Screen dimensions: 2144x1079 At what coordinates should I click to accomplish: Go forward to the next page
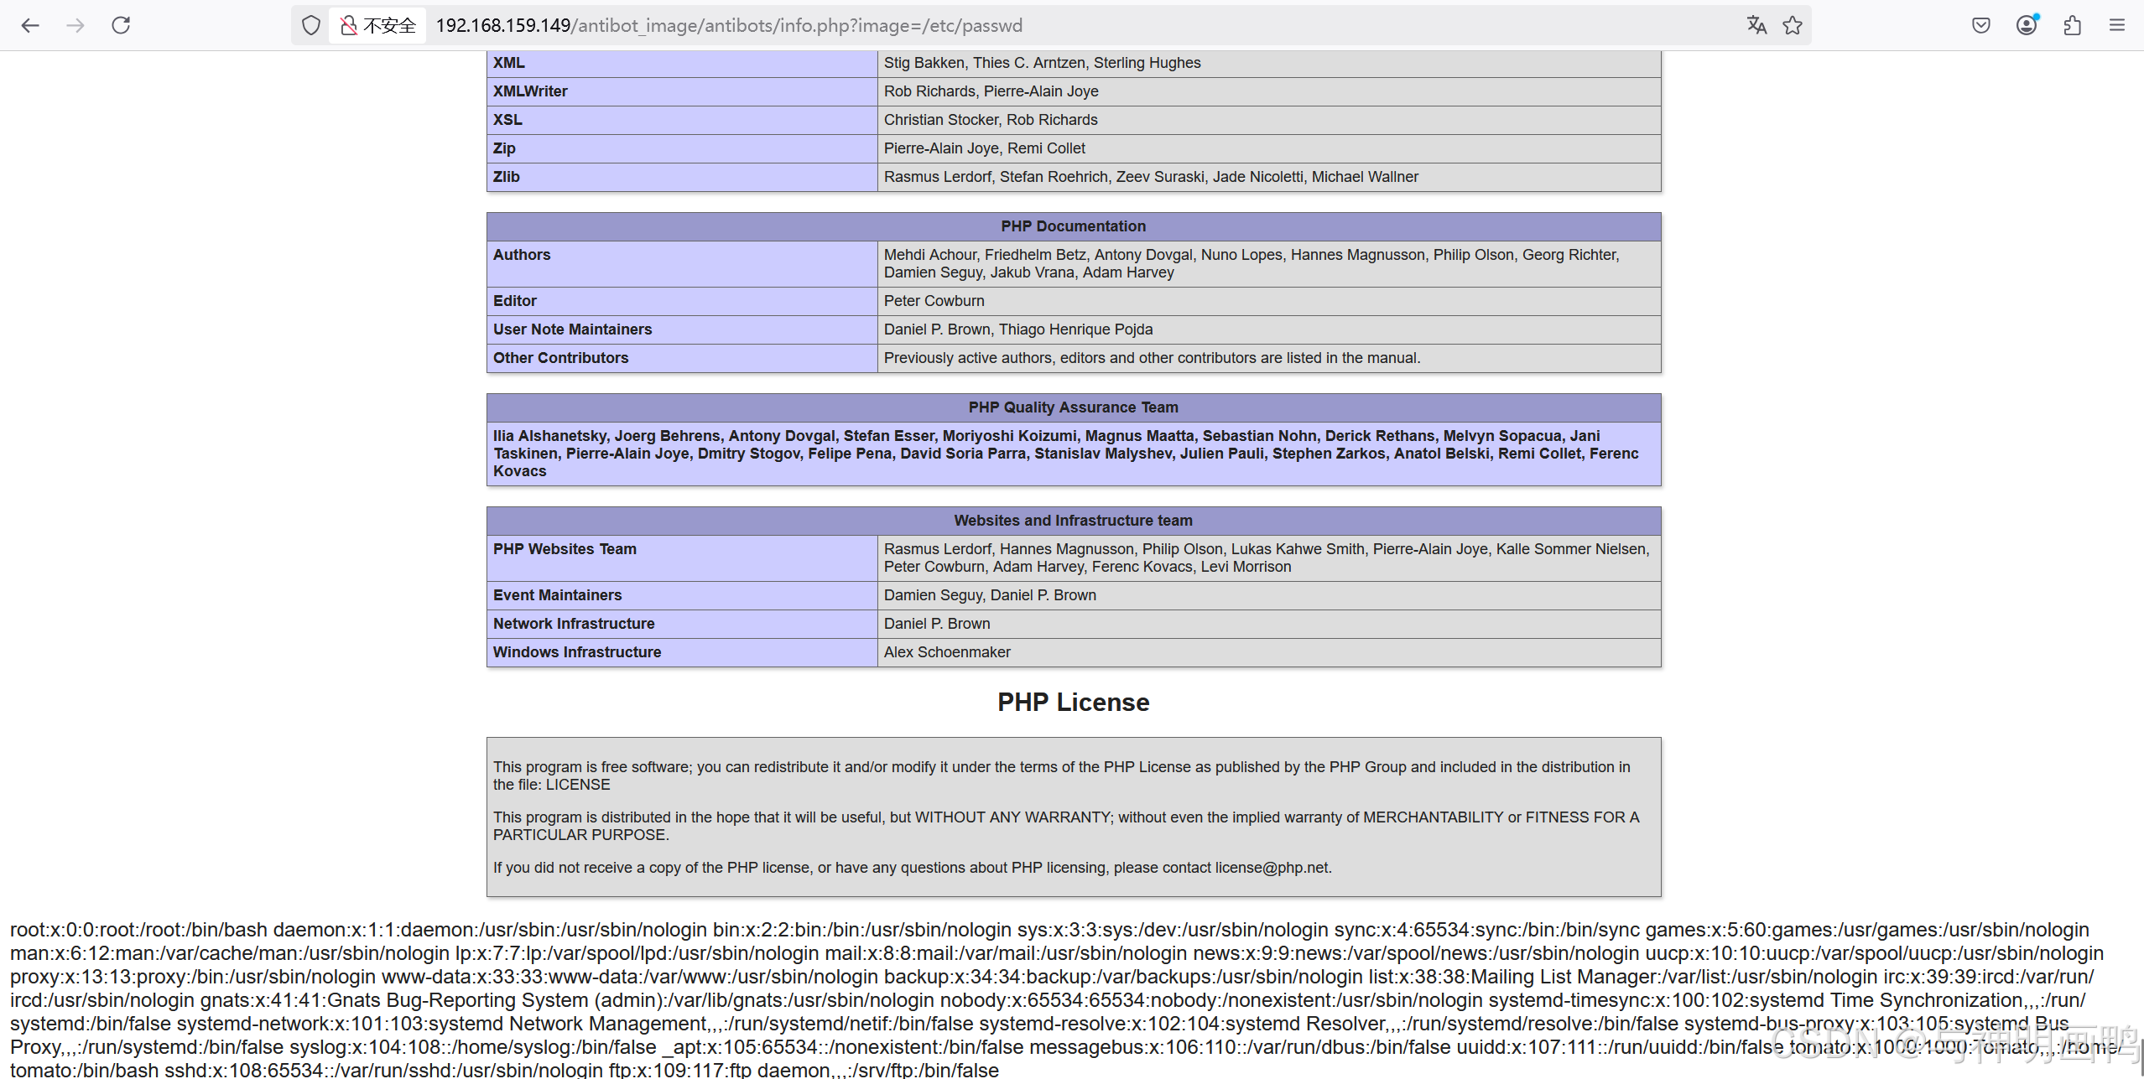click(x=75, y=25)
